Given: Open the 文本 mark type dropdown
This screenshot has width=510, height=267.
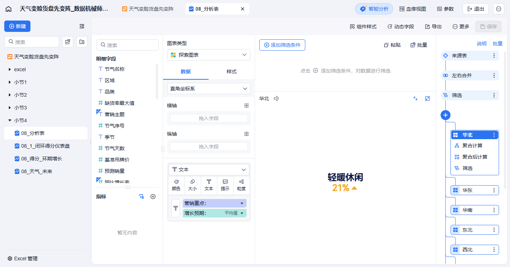Looking at the screenshot, I should 209,170.
